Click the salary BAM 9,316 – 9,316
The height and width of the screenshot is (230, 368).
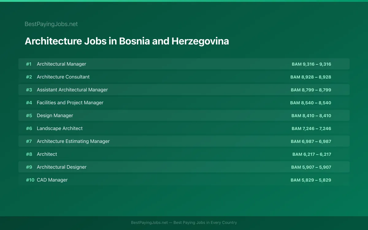tap(312, 64)
